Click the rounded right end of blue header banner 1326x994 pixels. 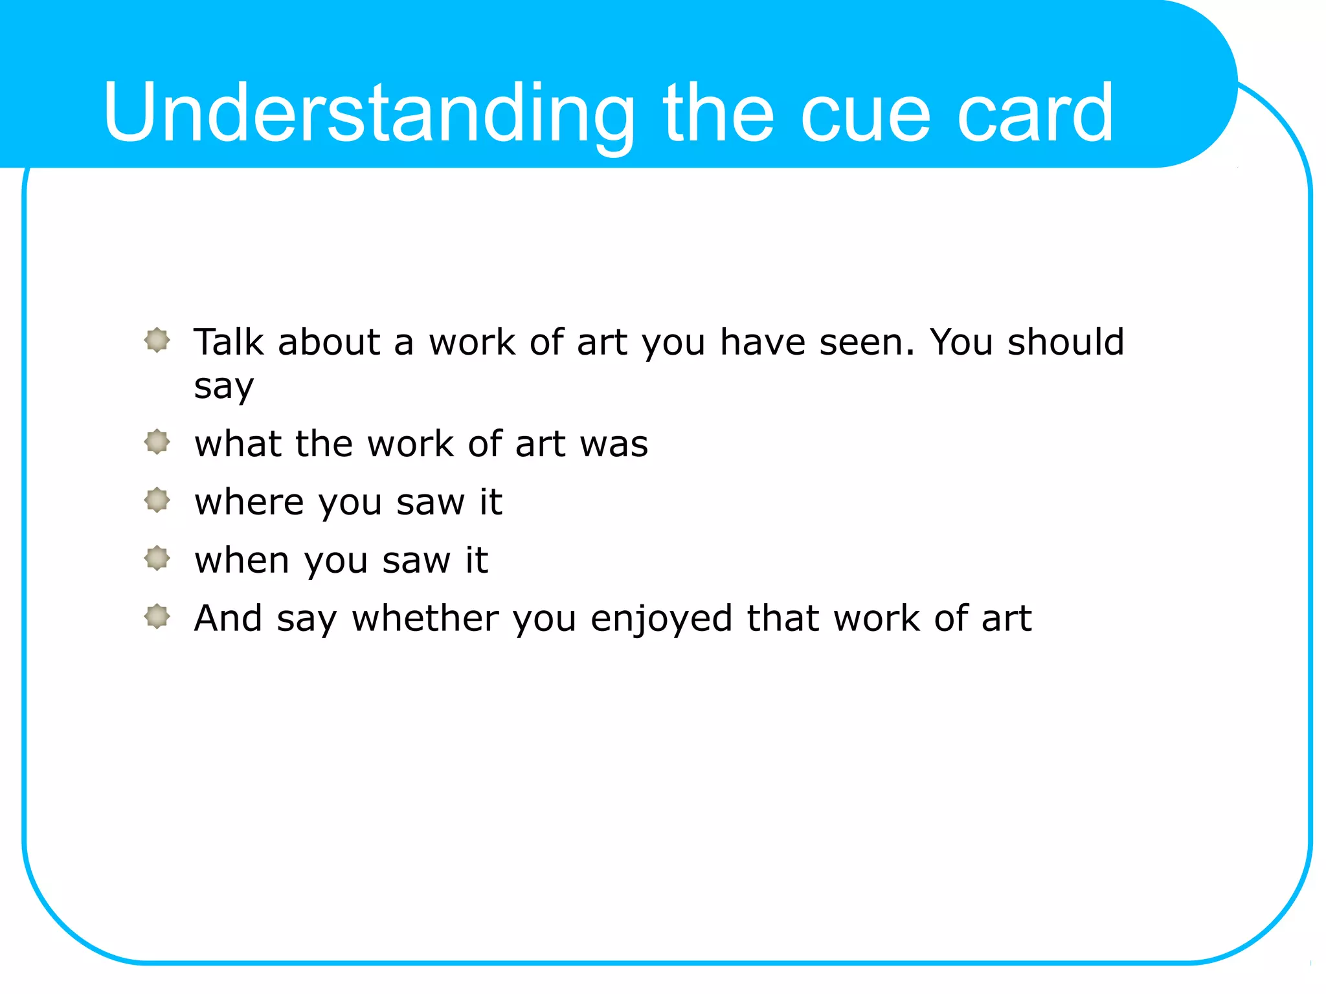pos(1198,84)
